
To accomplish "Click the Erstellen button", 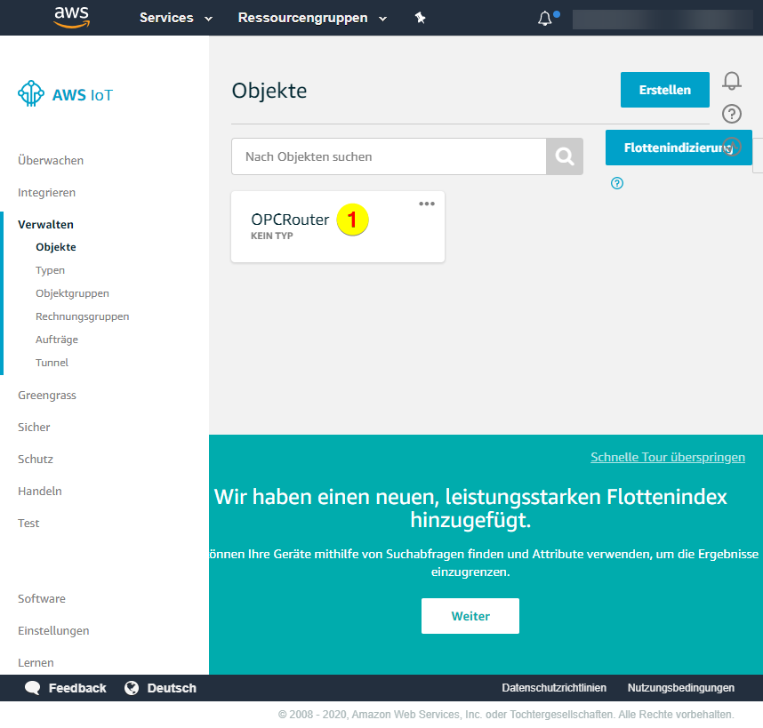I will pos(664,90).
